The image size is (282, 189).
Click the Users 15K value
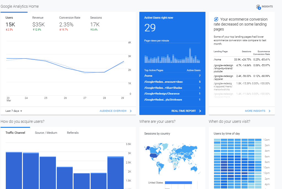pyautogui.click(x=10, y=24)
